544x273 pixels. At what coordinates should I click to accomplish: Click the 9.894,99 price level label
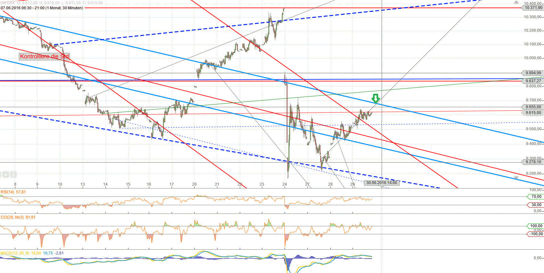[x=533, y=73]
